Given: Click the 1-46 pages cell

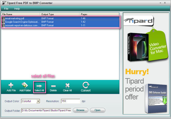Looking at the screenshot, I should (83, 18).
